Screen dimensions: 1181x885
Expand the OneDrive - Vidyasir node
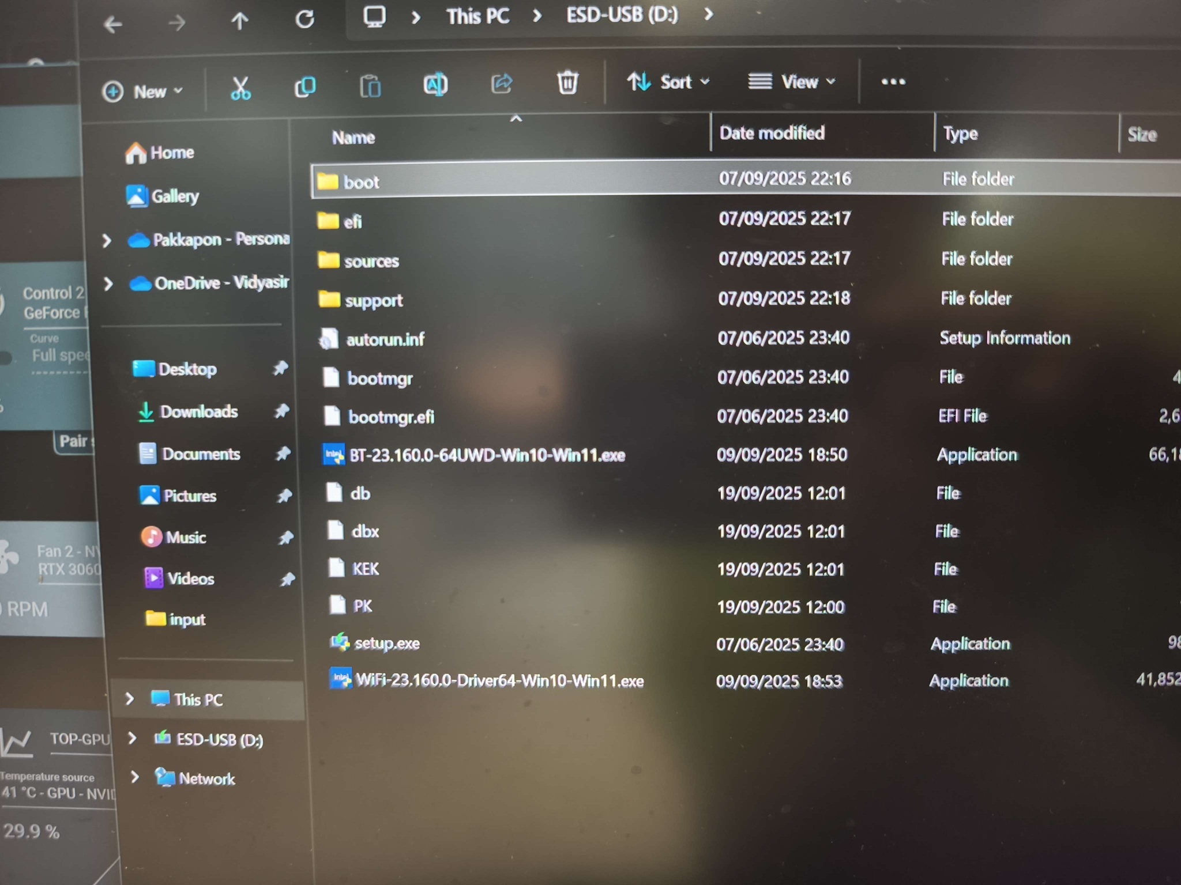[108, 284]
